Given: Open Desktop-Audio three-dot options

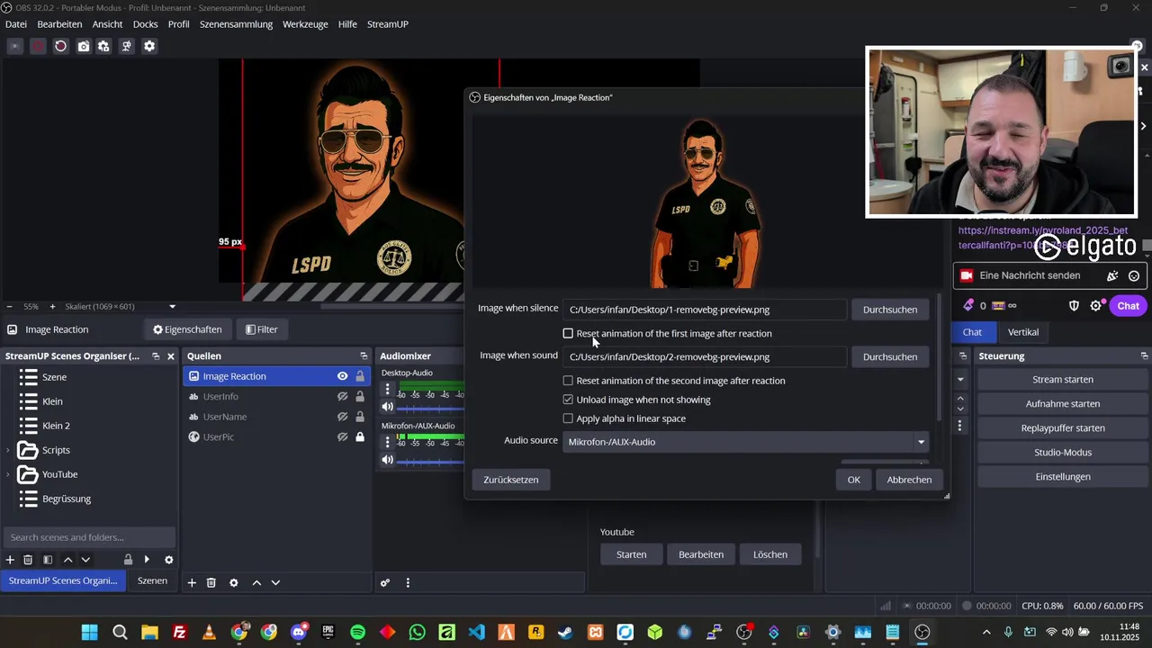Looking at the screenshot, I should coord(388,390).
